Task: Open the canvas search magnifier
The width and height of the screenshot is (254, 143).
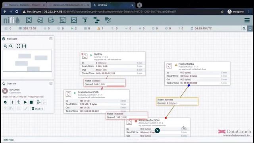Action: (244, 29)
